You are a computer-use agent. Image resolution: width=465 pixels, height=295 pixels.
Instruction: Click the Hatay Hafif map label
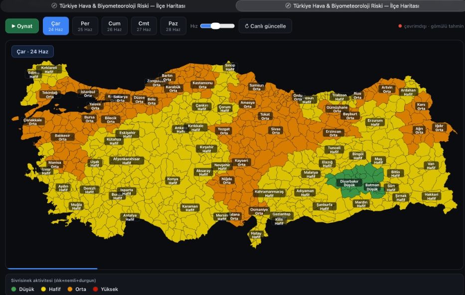tap(256, 235)
